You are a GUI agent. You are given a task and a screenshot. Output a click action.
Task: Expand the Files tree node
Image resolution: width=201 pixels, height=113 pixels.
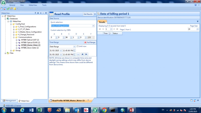[5, 53]
